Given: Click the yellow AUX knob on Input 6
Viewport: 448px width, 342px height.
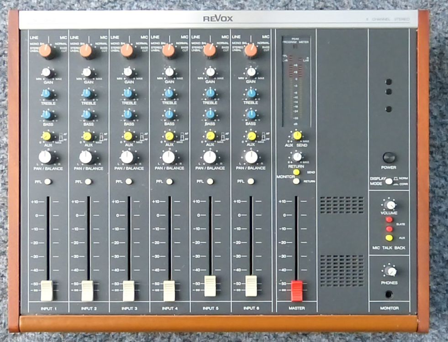Looking at the screenshot, I should point(252,135).
